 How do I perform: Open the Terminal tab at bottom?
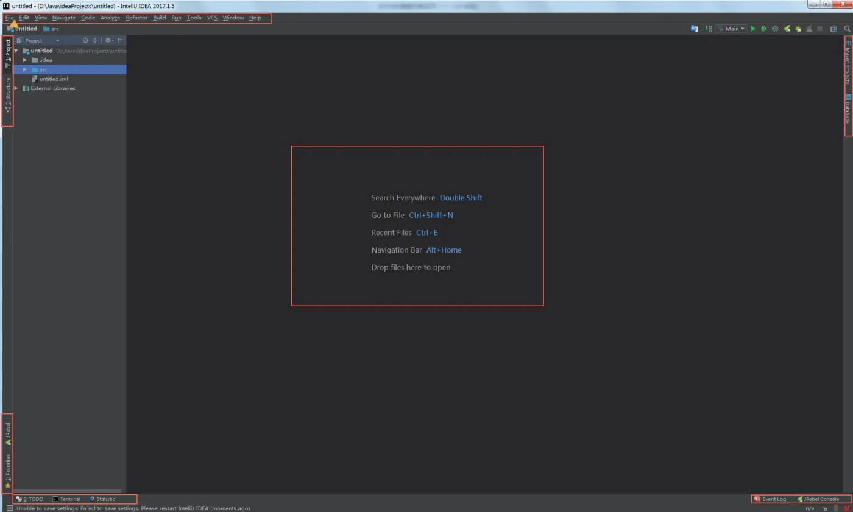(x=66, y=499)
